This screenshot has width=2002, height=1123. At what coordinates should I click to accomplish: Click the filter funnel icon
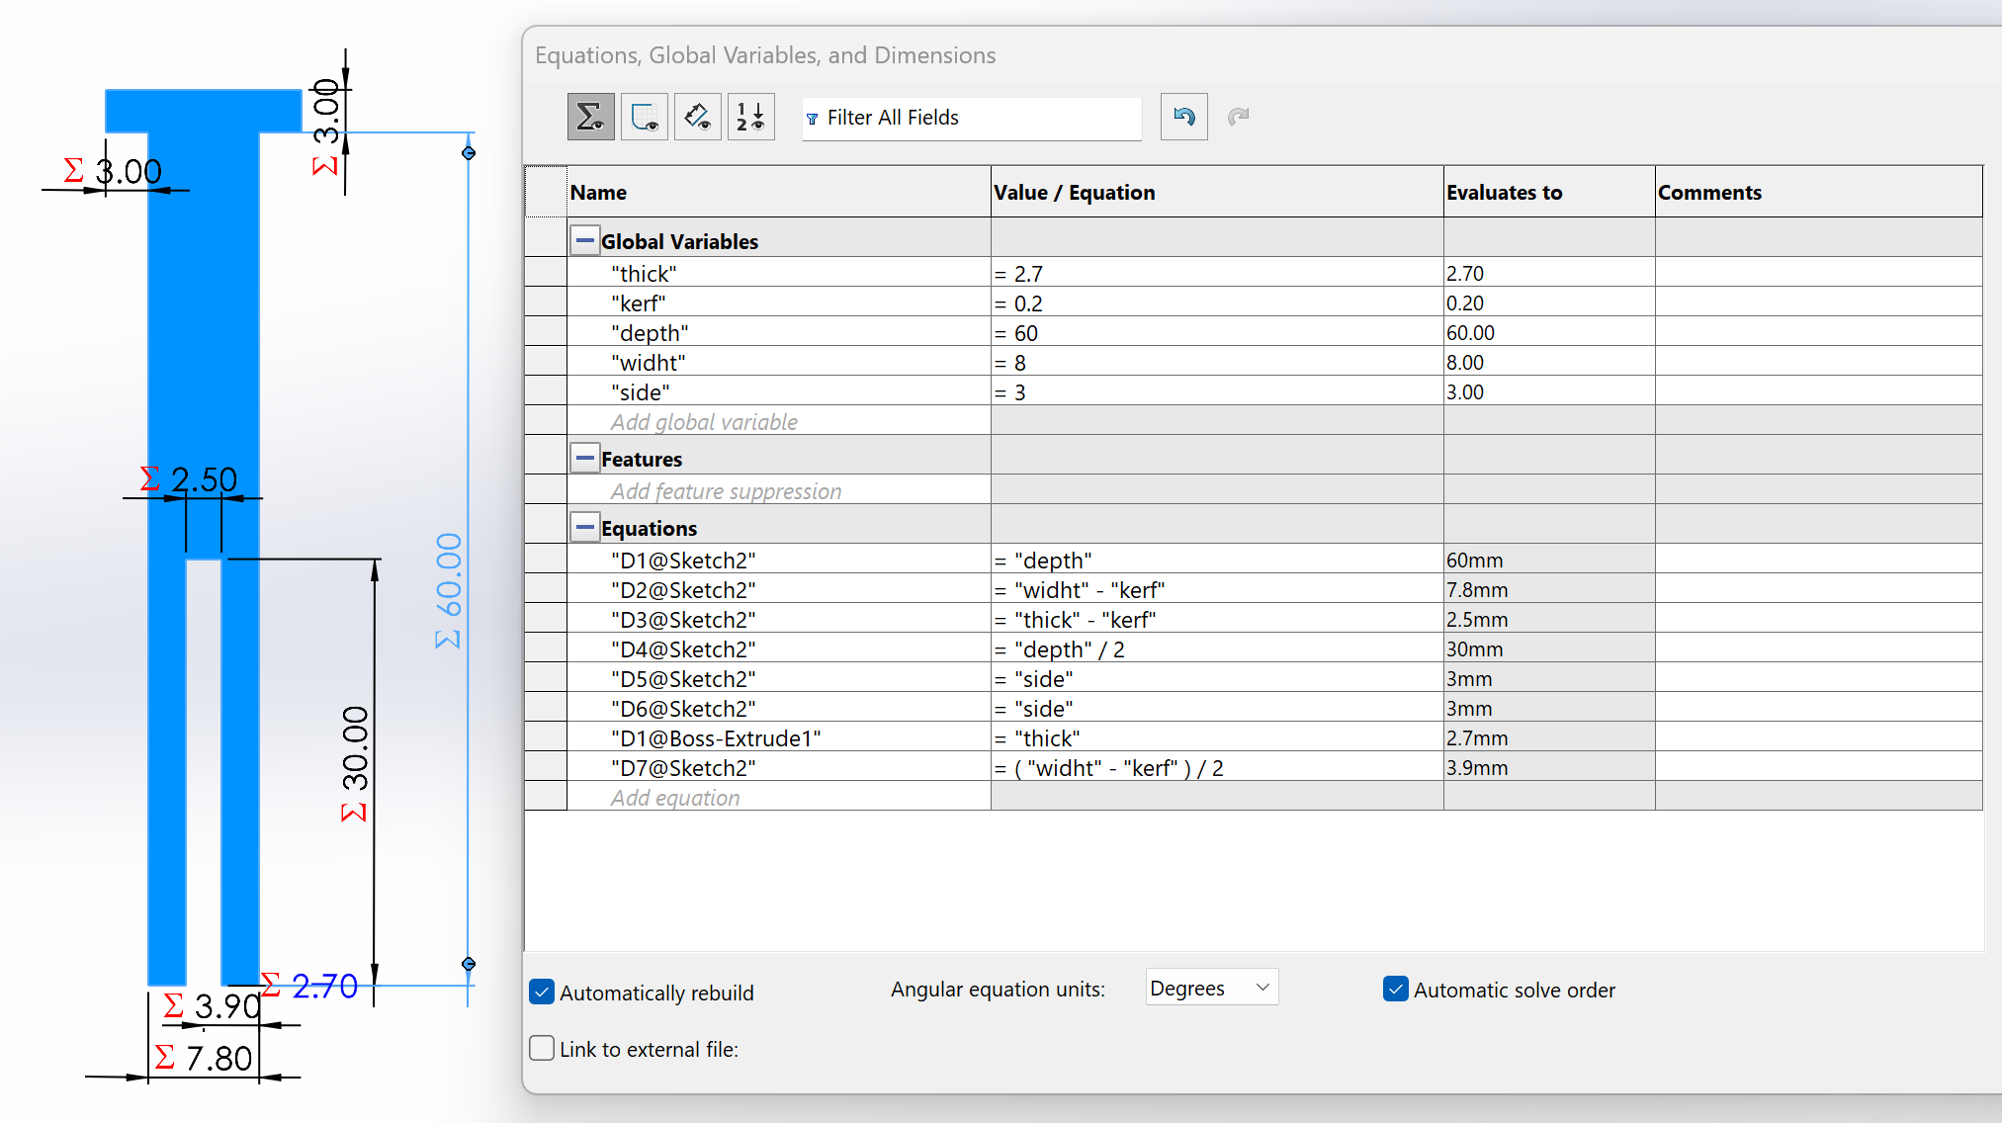click(813, 119)
